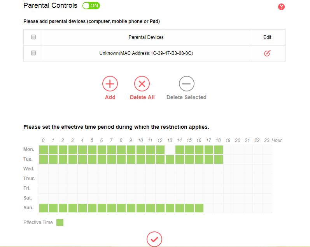The width and height of the screenshot is (310, 247).
Task: Toggle Parental Controls ON switch
Action: tap(91, 6)
